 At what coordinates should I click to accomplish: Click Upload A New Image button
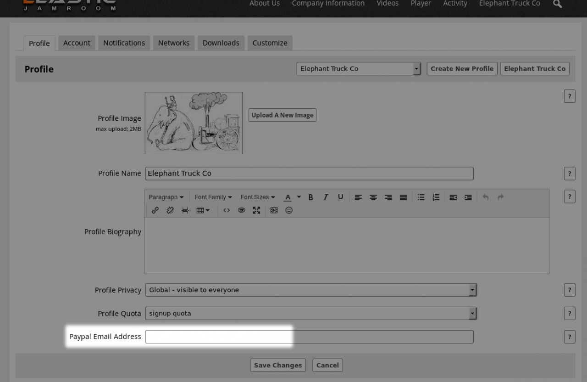(282, 115)
